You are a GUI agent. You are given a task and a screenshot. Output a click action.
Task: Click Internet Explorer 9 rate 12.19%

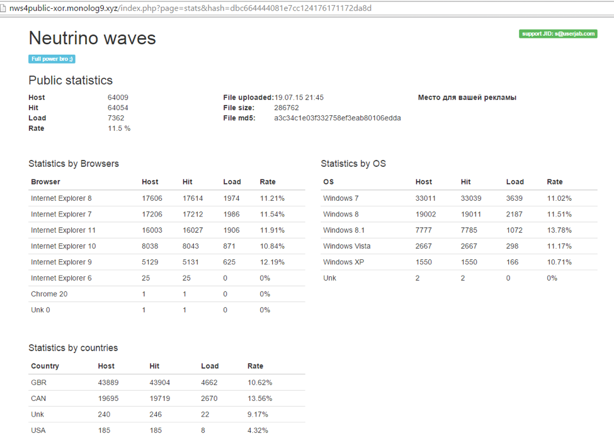click(272, 262)
